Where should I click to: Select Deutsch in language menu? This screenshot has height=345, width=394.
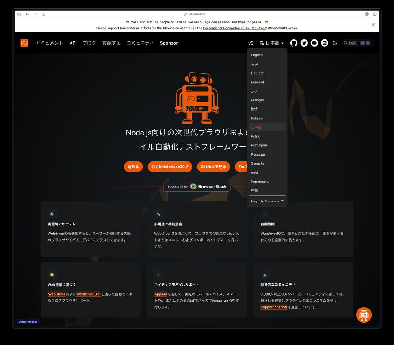click(267, 73)
